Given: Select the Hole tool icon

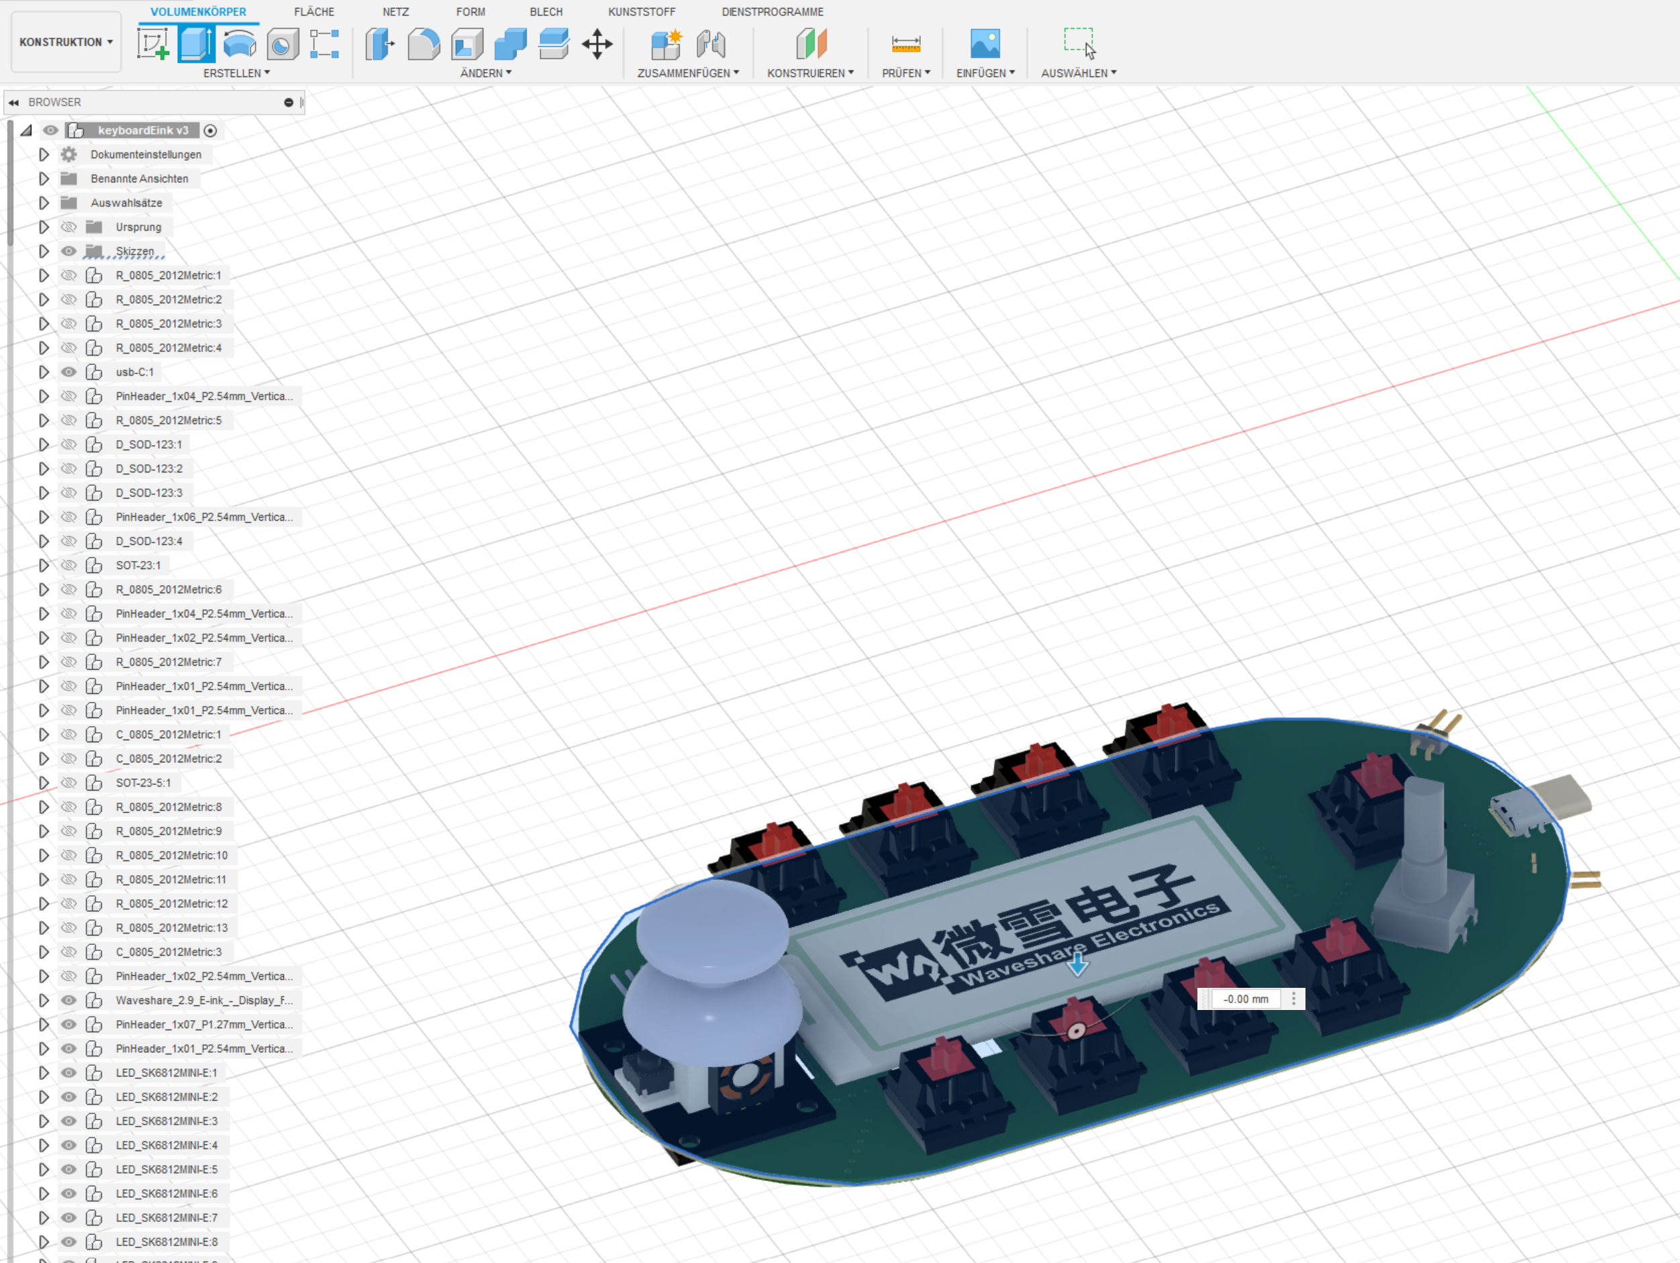Looking at the screenshot, I should point(282,44).
